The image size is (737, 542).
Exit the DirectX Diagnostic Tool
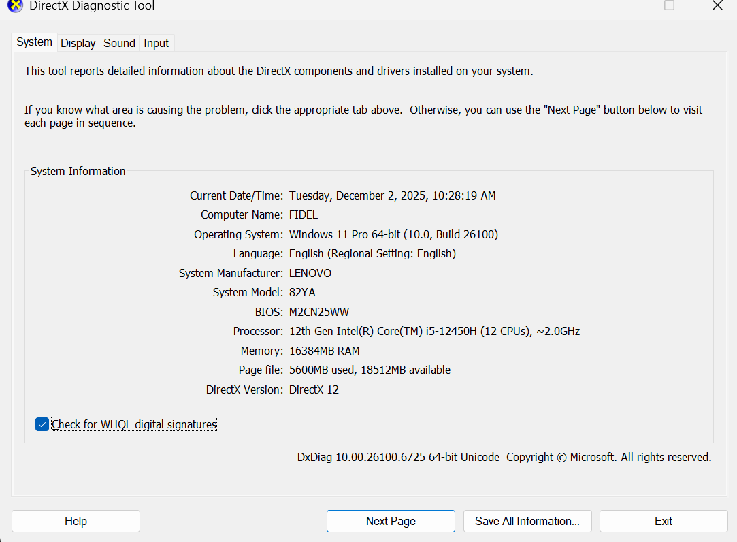point(663,521)
